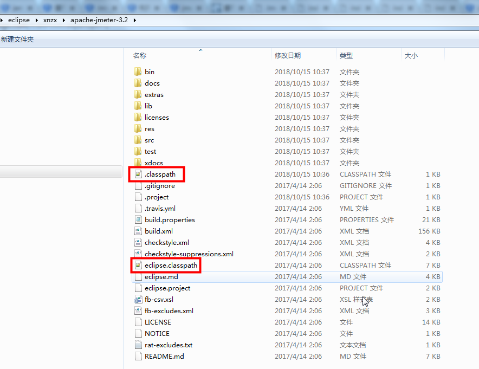Select the folder name xdocs

154,163
